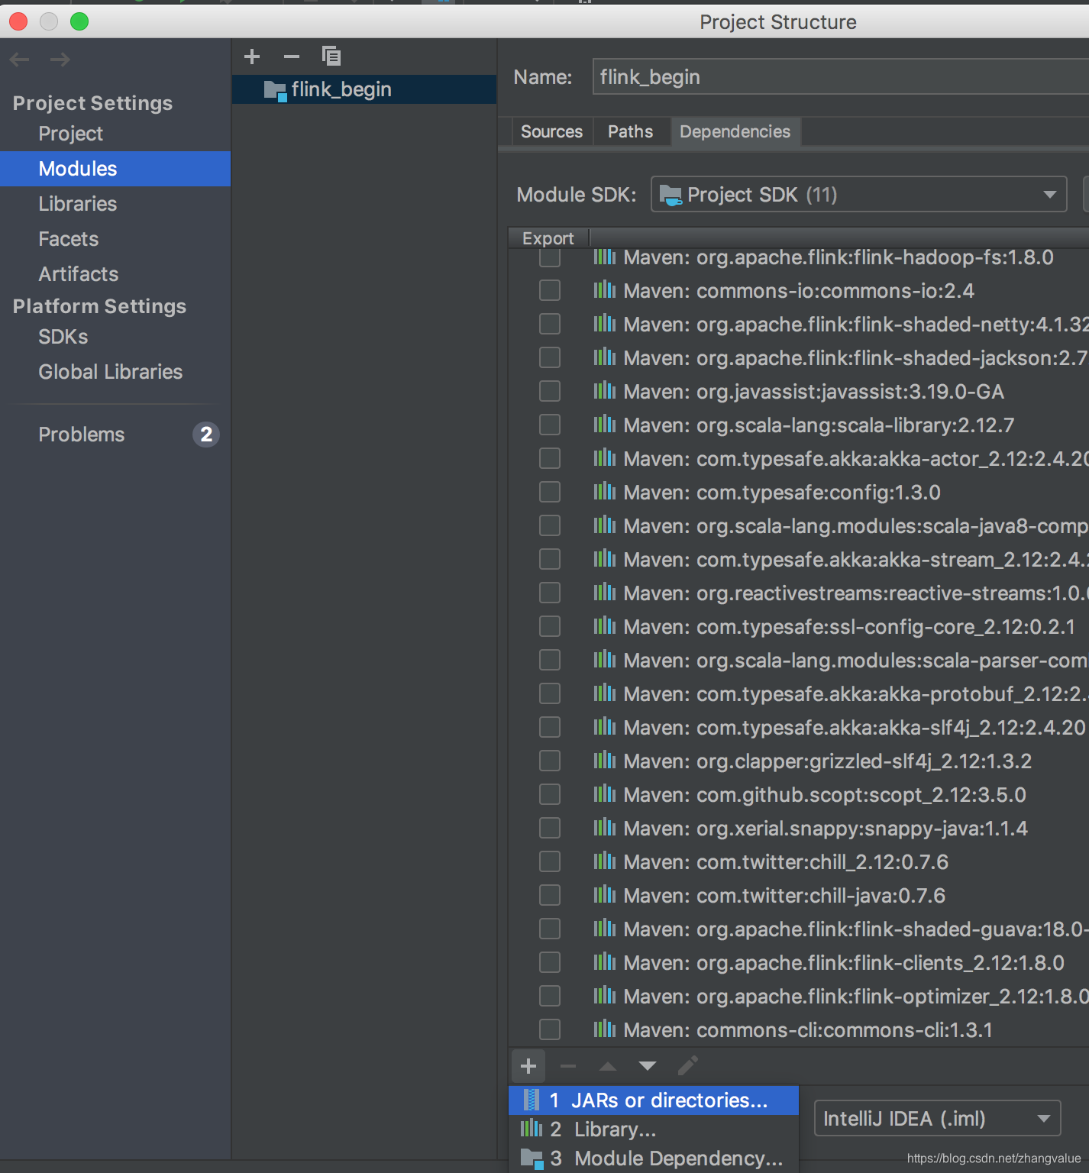The width and height of the screenshot is (1089, 1173).
Task: Switch to the Sources tab
Action: point(551,131)
